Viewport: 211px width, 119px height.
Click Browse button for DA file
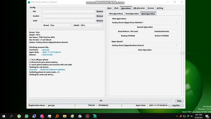pyautogui.click(x=100, y=11)
